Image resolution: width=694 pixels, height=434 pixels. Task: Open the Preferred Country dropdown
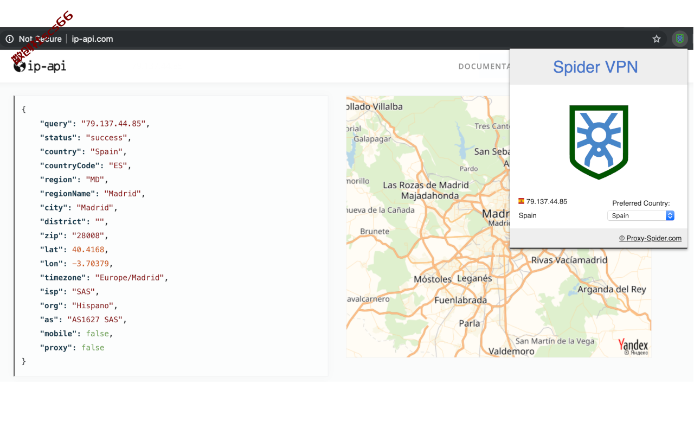641,215
